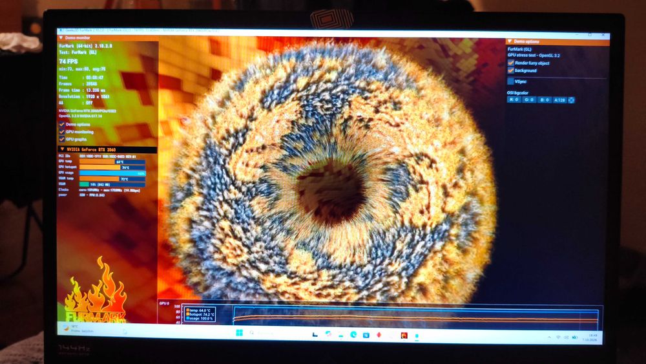Click the GPU hotspot 74°C bar
This screenshot has height=364, width=646.
click(x=112, y=167)
